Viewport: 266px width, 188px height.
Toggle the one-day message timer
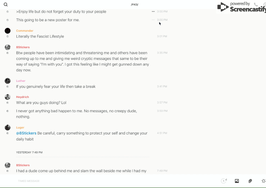coord(224,181)
